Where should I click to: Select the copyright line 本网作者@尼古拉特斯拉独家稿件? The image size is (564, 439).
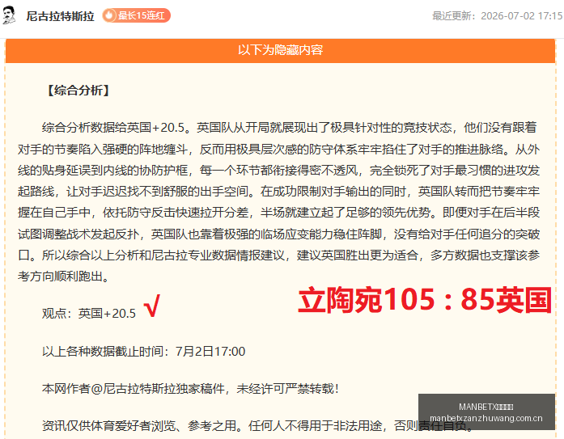click(x=190, y=388)
